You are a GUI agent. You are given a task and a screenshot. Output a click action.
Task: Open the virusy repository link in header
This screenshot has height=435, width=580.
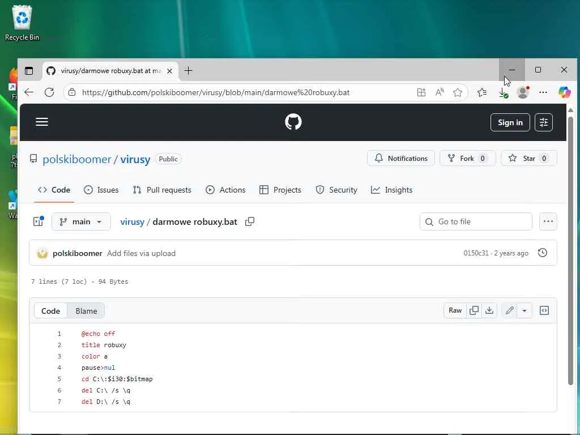[135, 159]
